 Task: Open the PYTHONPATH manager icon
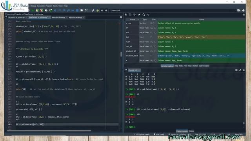[98, 11]
